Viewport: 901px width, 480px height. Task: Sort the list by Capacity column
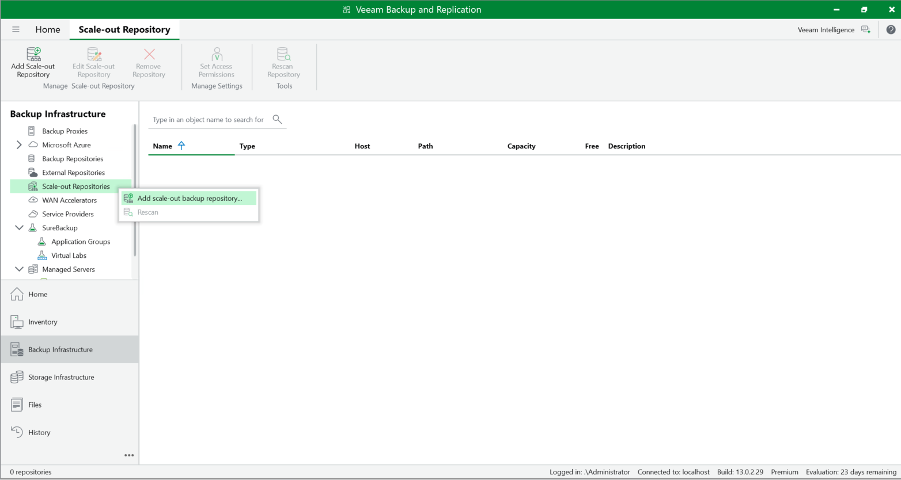[521, 146]
